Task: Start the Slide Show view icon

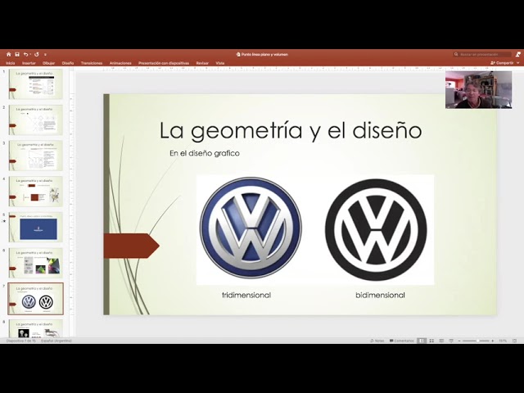Action: pyautogui.click(x=451, y=341)
